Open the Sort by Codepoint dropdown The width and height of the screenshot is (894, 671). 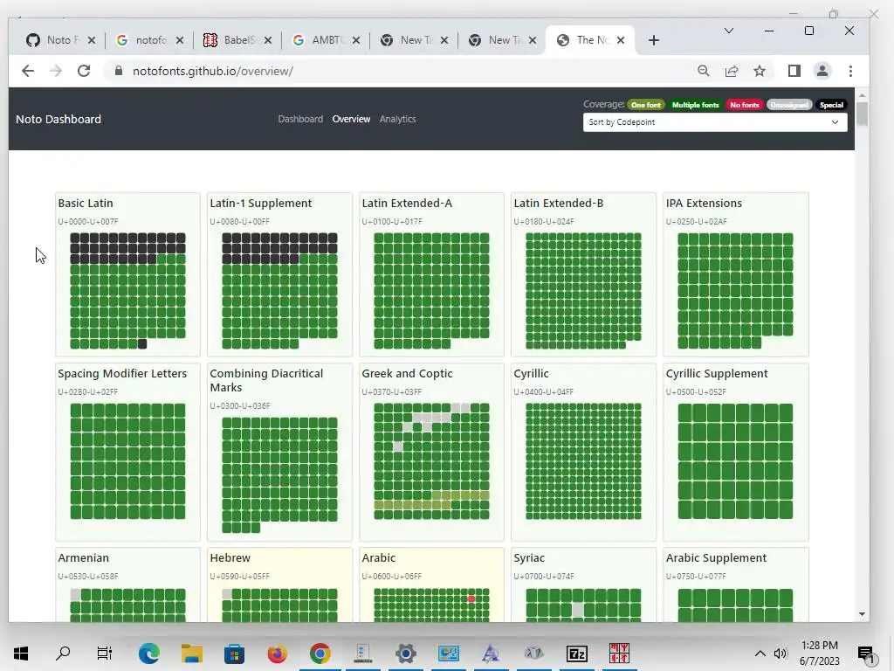coord(715,122)
